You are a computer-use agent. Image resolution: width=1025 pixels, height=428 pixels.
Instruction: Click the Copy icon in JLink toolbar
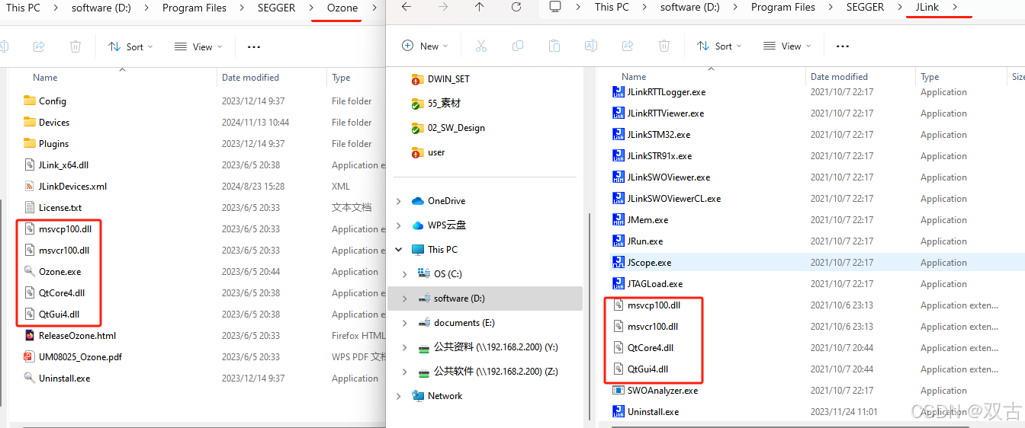click(x=517, y=46)
